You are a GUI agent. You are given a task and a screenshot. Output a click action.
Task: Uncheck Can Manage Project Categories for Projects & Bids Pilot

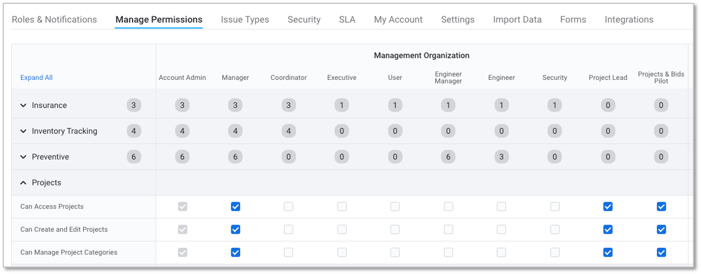(661, 252)
